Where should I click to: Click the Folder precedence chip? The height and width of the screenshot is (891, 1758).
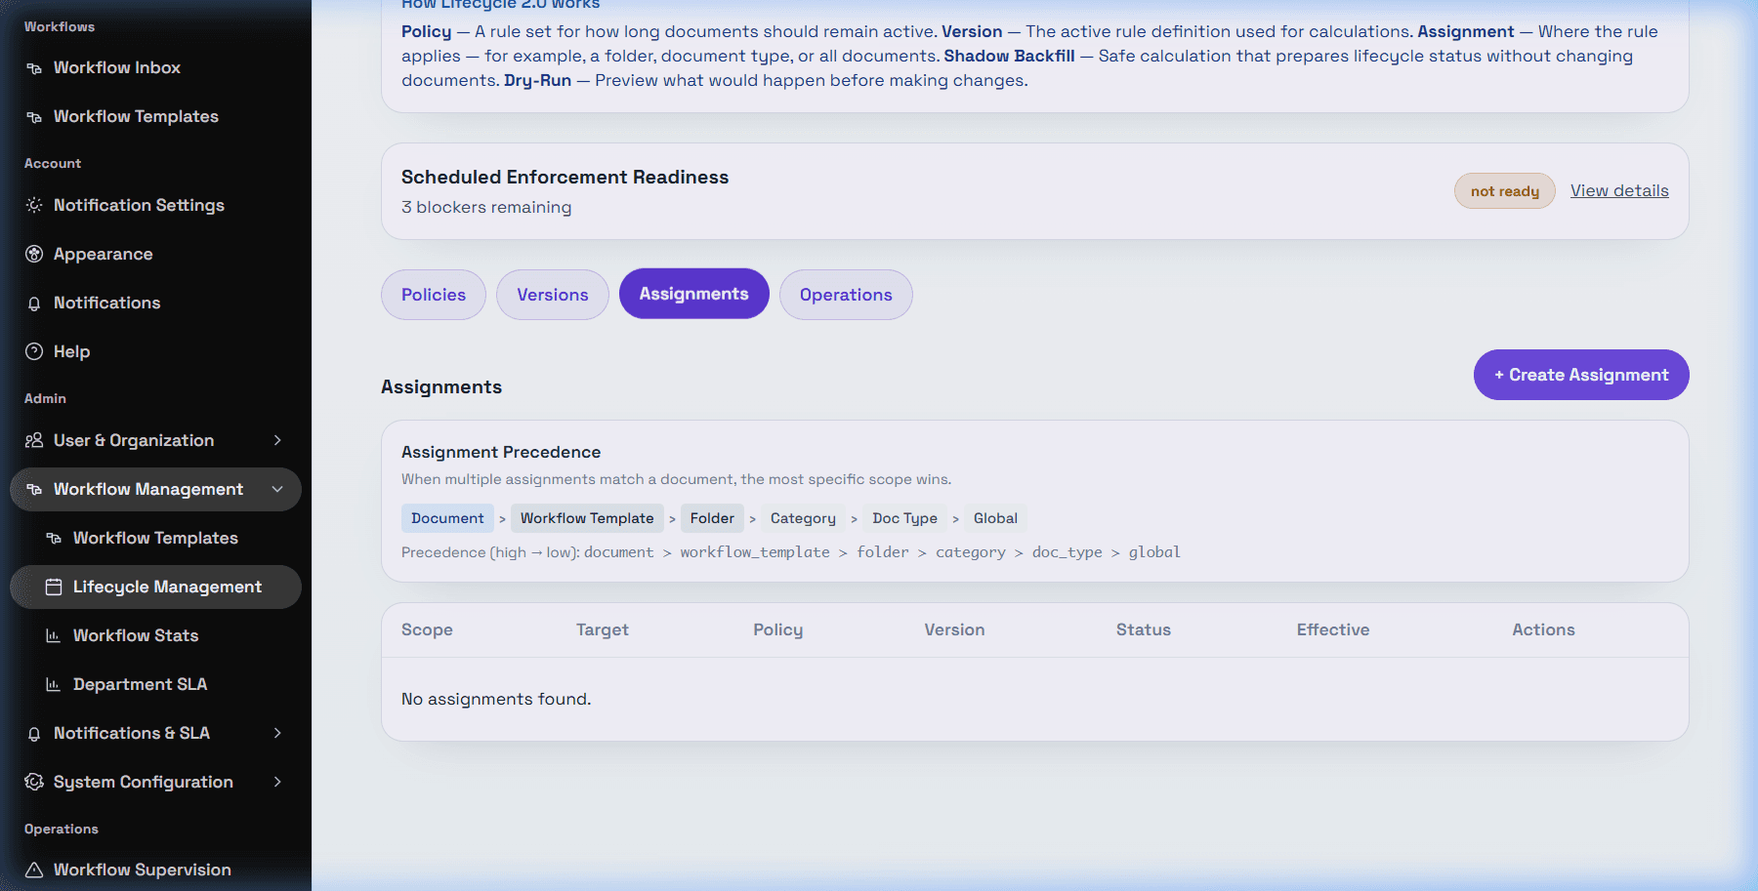coord(712,518)
